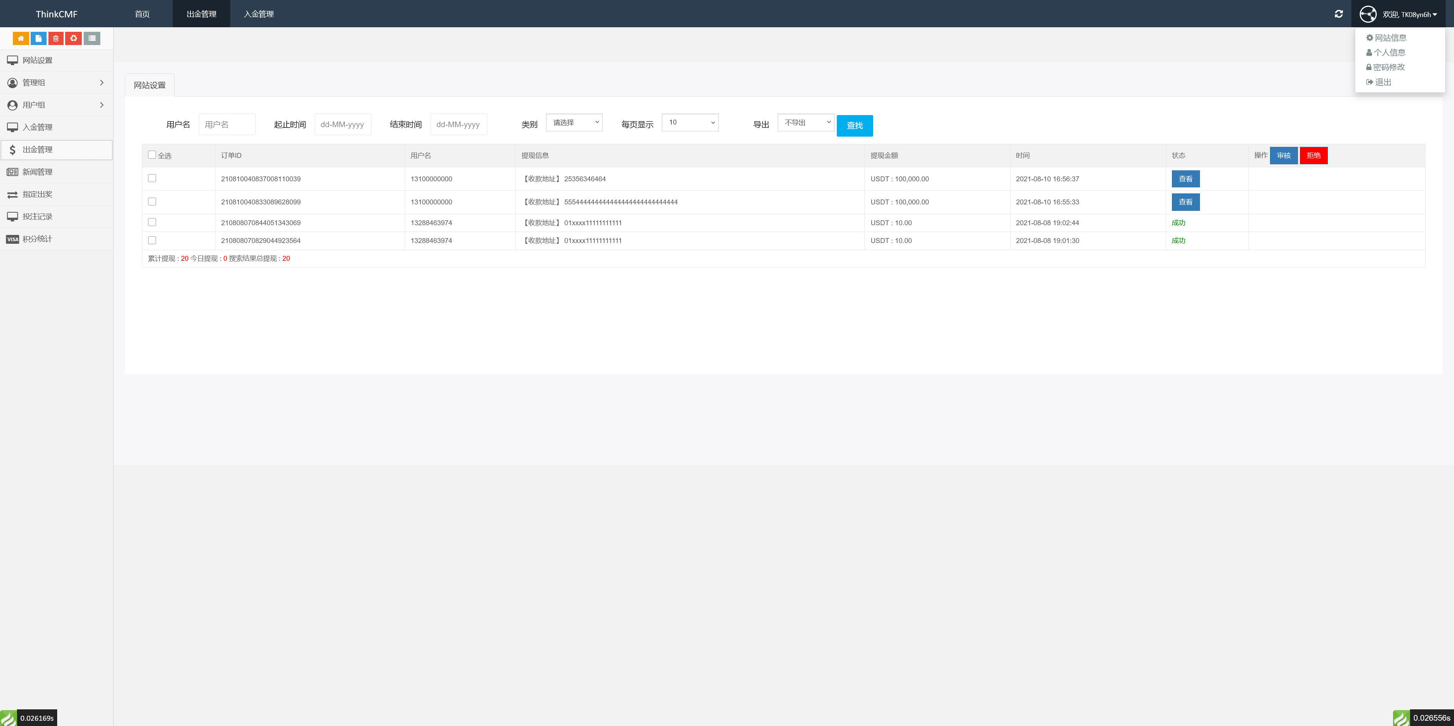The image size is (1454, 726).
Task: Click the orange home shortcut icon
Action: (21, 38)
